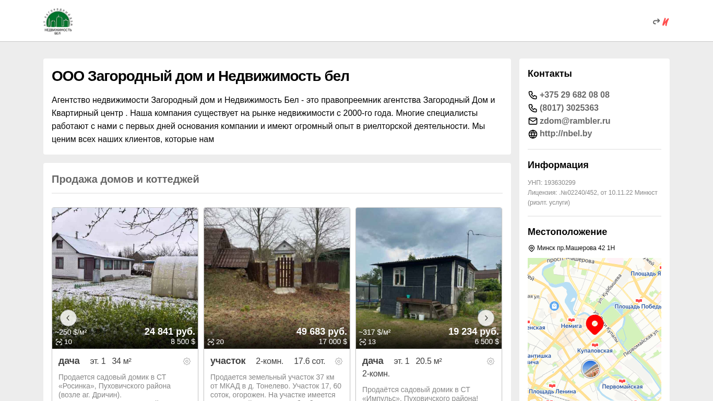This screenshot has width=713, height=401.
Task: Open website link http://nbel.by
Action: pos(565,134)
